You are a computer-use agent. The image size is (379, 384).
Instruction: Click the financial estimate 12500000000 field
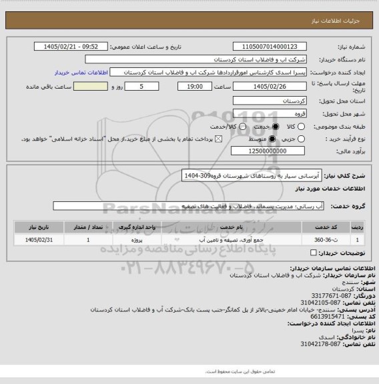[x=268, y=151]
